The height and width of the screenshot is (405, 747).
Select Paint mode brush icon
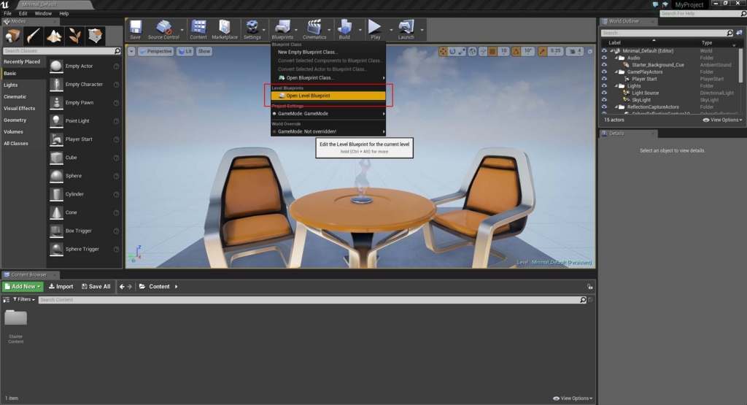pos(34,36)
